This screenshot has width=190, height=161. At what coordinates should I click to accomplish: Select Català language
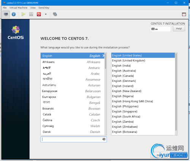click(x=73, y=114)
